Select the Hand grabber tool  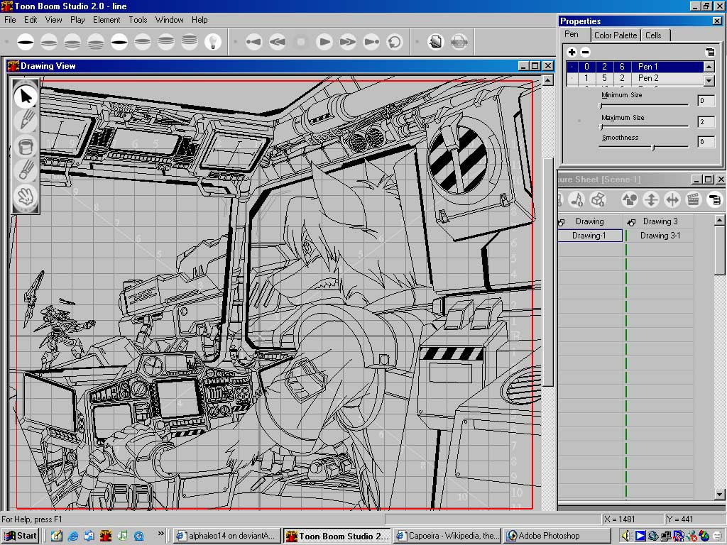tap(26, 196)
